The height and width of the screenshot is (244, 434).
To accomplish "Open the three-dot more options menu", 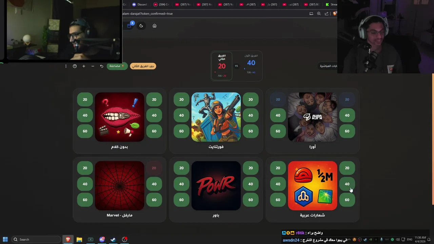I will 66,66.
